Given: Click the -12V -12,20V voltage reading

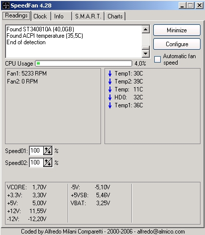Looking at the screenshot, I should pyautogui.click(x=26, y=219).
